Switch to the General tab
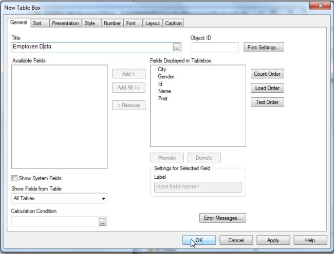The width and height of the screenshot is (334, 254). click(x=18, y=23)
